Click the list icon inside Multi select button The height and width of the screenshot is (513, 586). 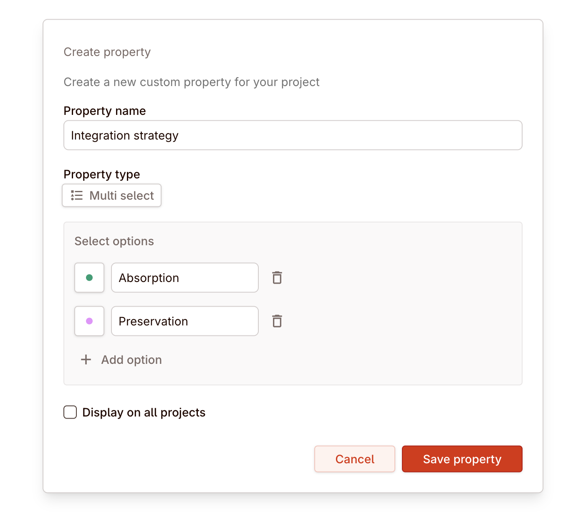(76, 195)
